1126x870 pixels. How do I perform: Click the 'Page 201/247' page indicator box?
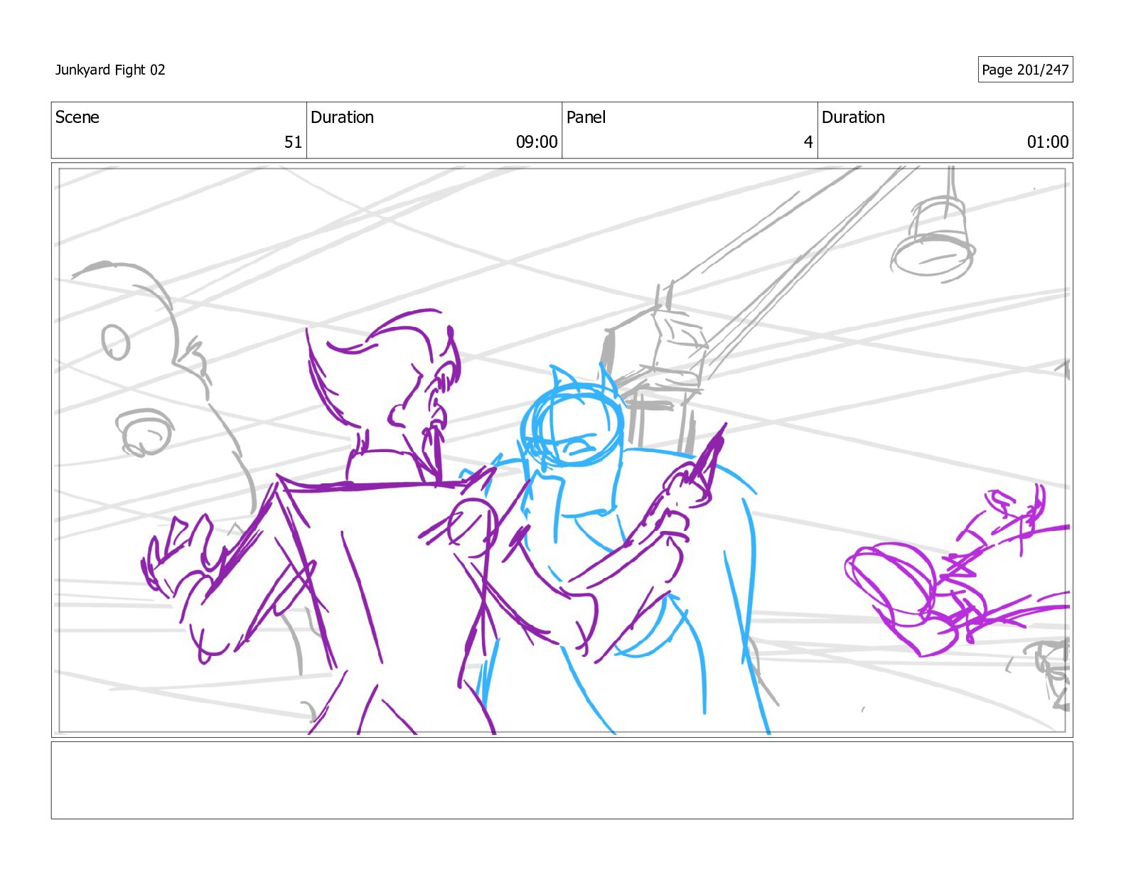[x=1025, y=70]
